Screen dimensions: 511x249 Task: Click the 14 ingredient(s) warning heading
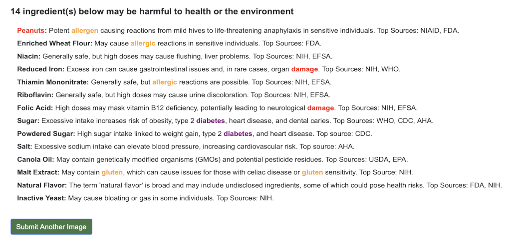152,11
